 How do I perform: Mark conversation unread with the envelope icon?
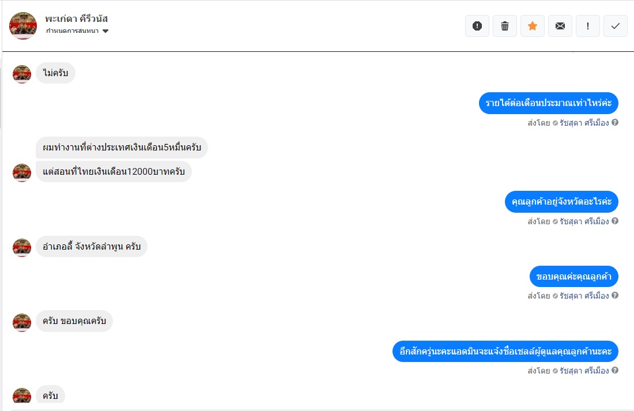point(560,26)
